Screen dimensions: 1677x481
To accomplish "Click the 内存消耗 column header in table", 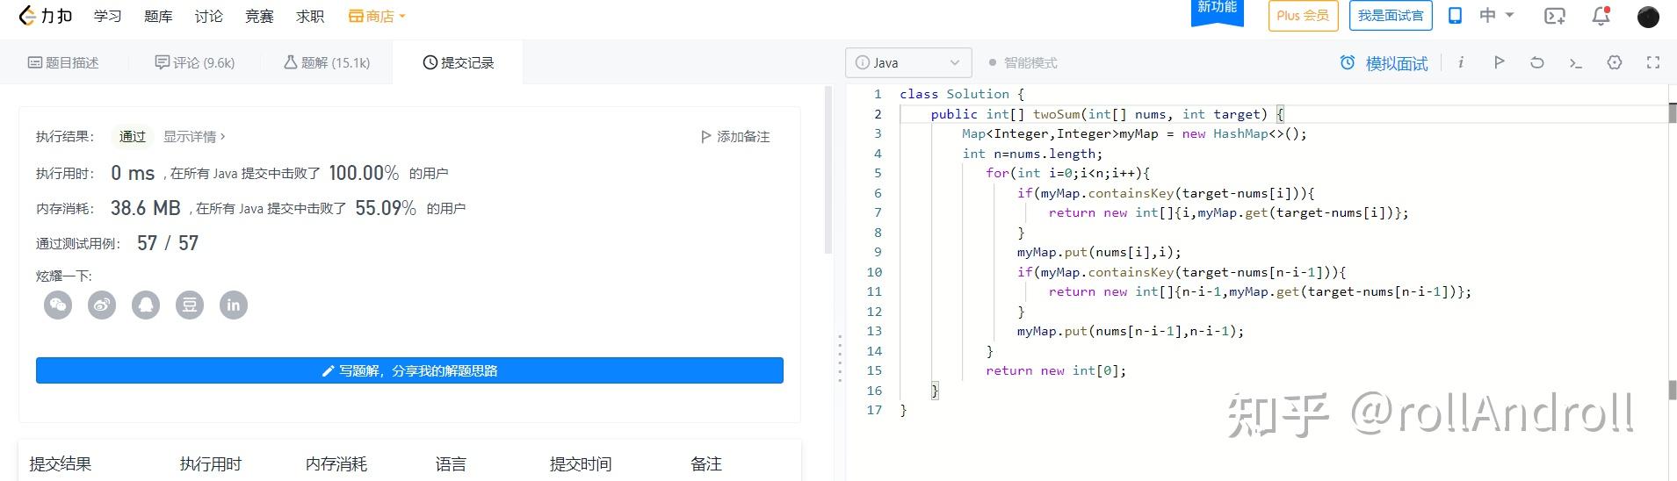I will tap(336, 464).
